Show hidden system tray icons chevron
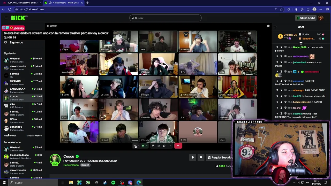This screenshot has height=186, width=331. point(294,183)
